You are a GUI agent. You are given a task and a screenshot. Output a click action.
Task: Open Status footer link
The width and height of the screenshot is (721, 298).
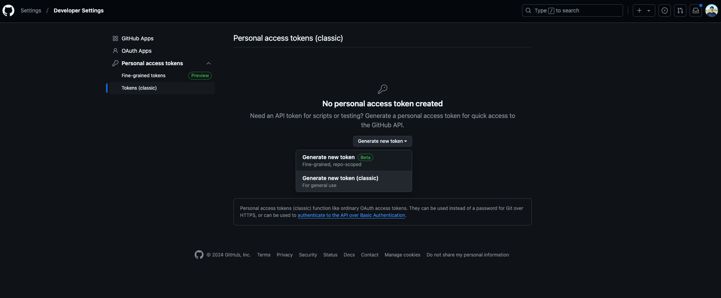click(330, 255)
